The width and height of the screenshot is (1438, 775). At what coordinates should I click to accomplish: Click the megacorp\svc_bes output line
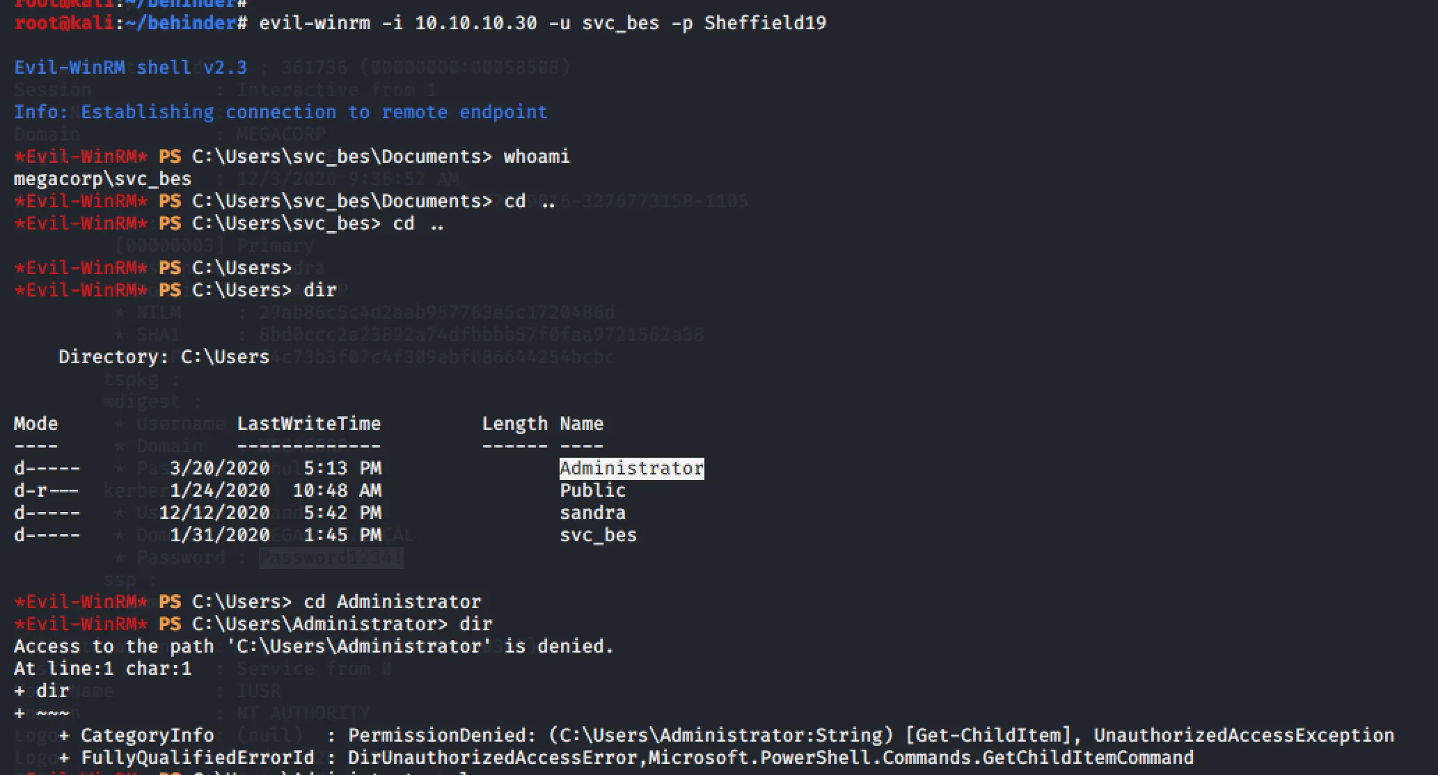(x=102, y=179)
